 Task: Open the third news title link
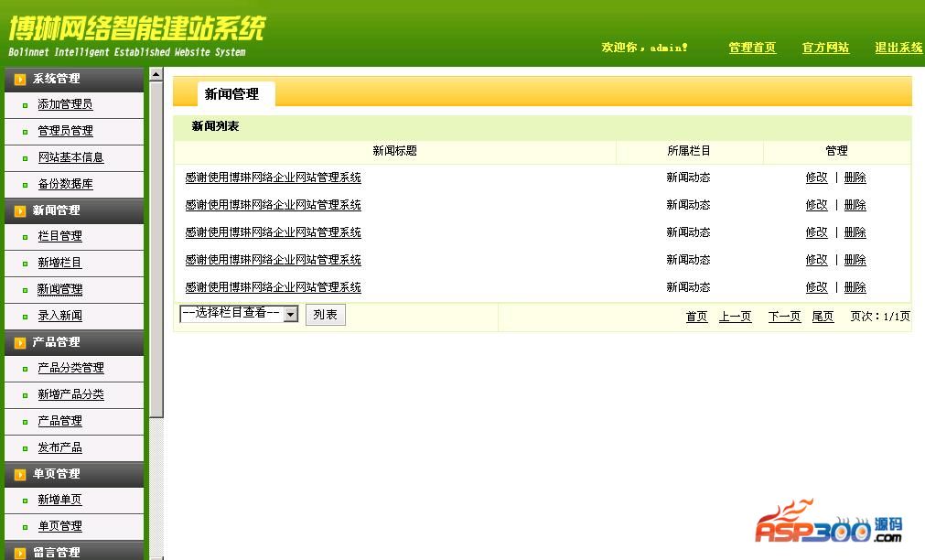274,232
